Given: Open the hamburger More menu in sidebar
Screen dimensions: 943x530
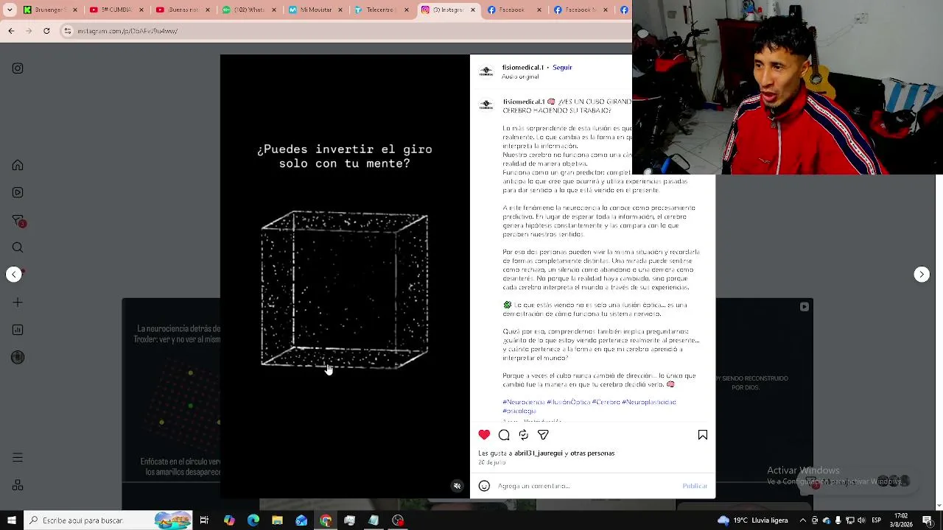Looking at the screenshot, I should (x=18, y=458).
